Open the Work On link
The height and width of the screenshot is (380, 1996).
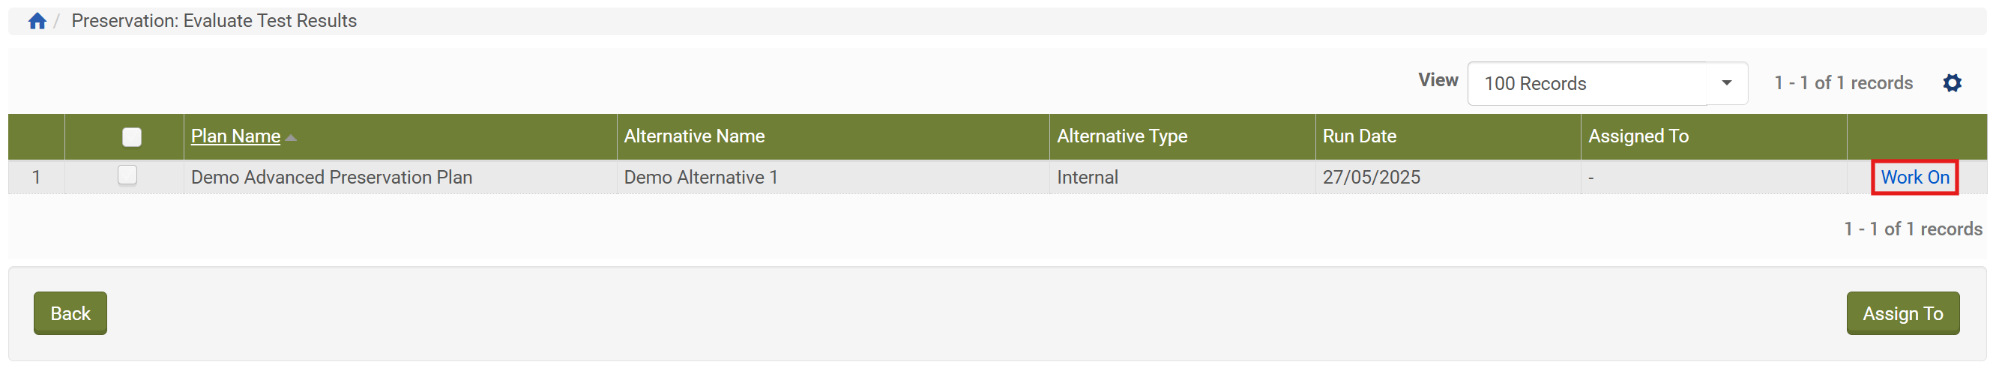click(x=1914, y=178)
